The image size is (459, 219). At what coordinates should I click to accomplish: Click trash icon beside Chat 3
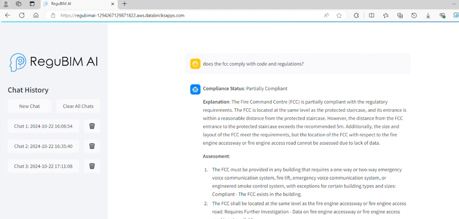[92, 166]
